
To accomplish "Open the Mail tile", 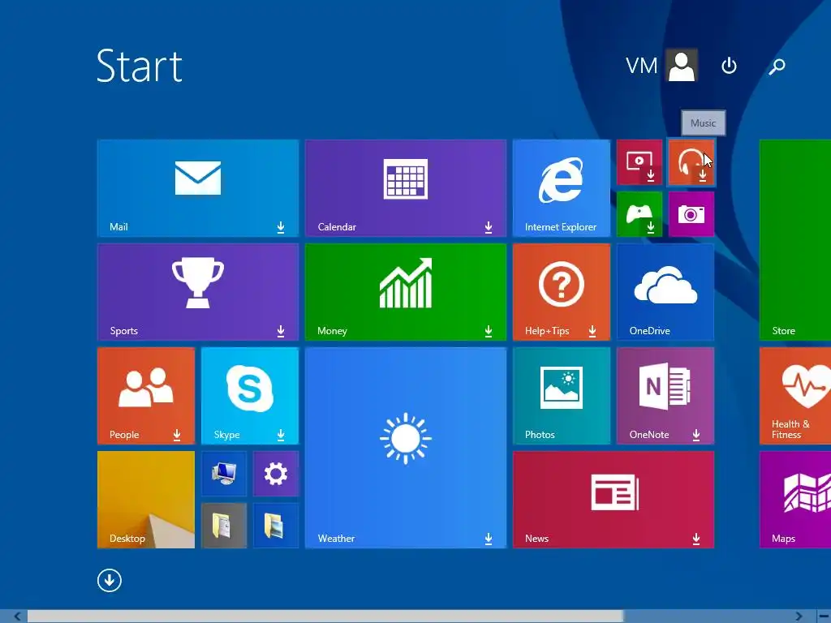I will 198,188.
